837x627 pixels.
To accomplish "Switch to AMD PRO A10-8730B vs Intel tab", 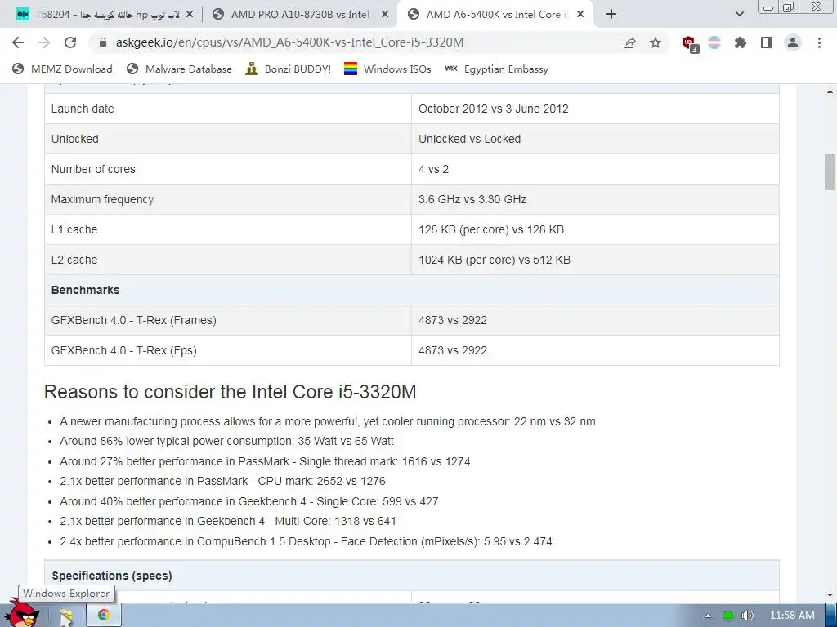I will click(299, 15).
